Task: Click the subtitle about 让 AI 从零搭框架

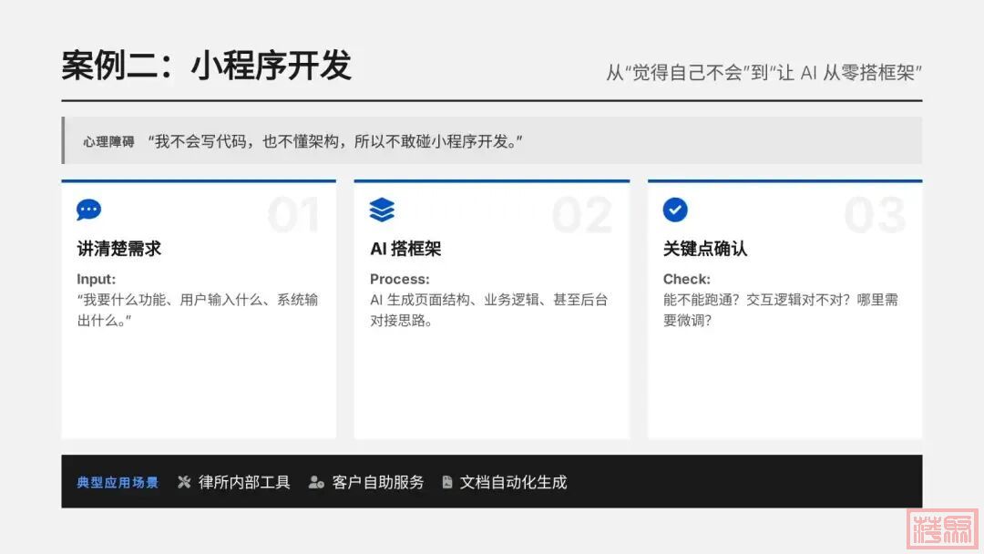Action: pyautogui.click(x=764, y=73)
